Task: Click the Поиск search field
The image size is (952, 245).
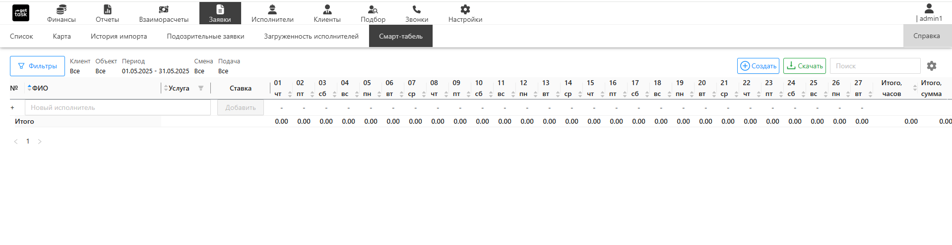Action: point(875,66)
